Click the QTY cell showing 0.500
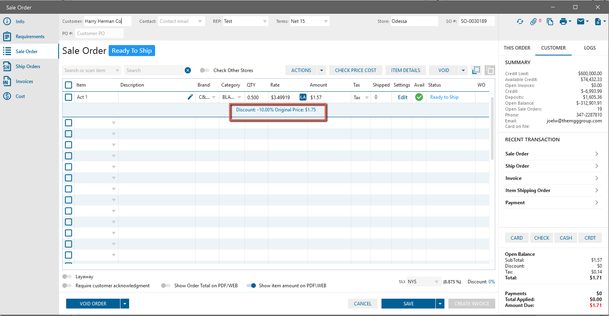The height and width of the screenshot is (316, 609). pos(256,97)
